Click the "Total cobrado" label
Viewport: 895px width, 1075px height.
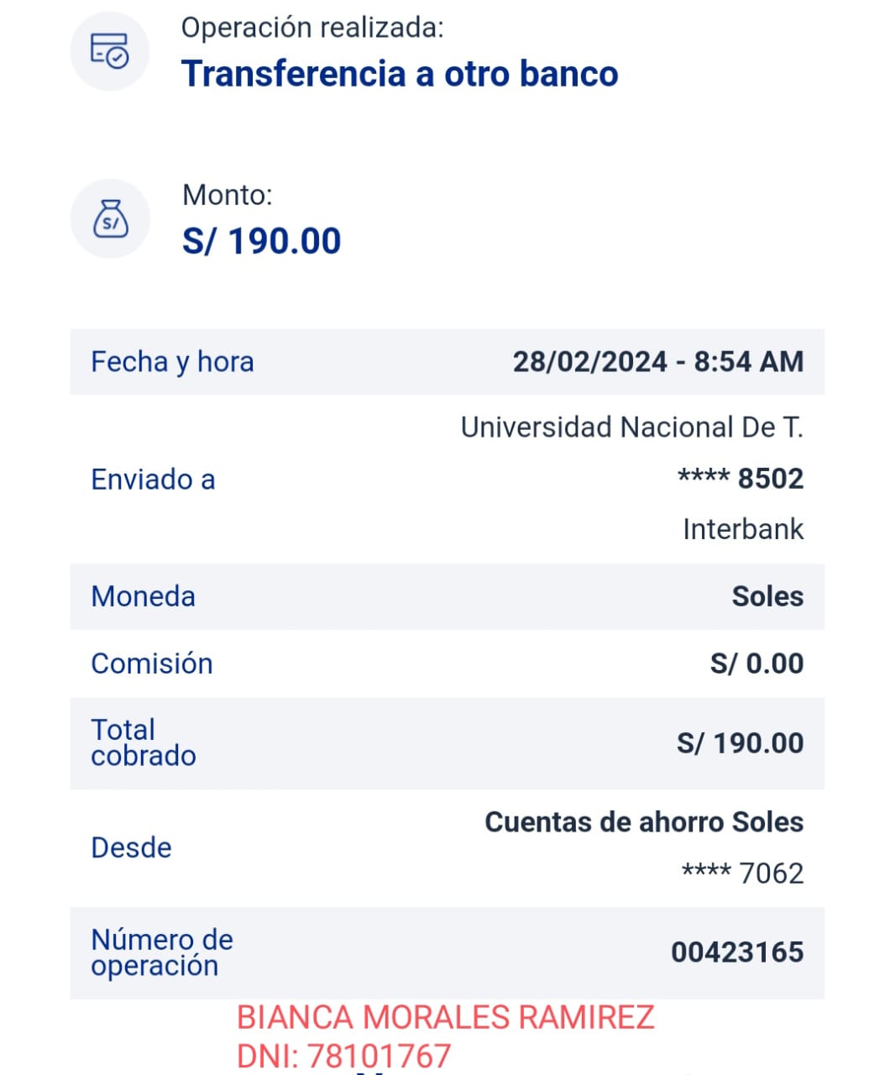pos(143,742)
